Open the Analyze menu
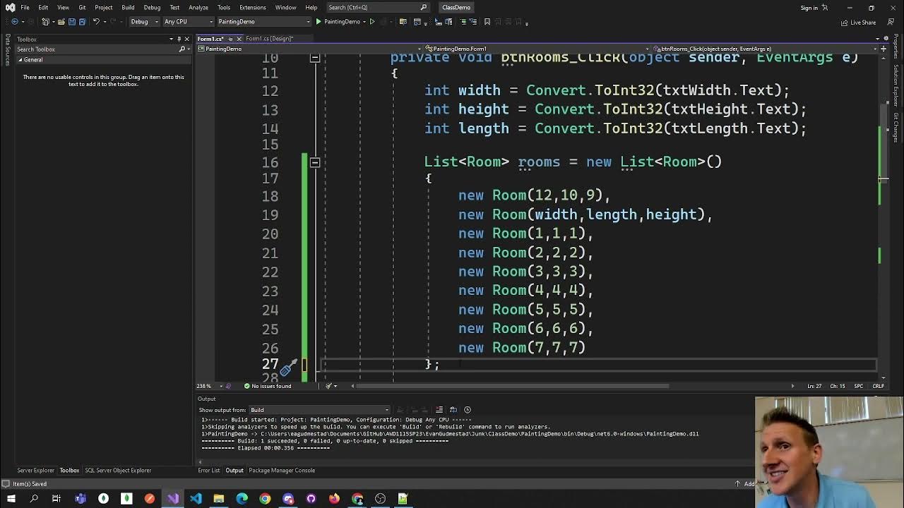This screenshot has height=508, width=904. pyautogui.click(x=198, y=7)
